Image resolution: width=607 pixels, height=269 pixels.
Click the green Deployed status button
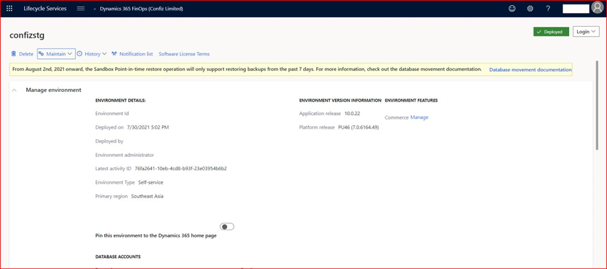tap(550, 32)
